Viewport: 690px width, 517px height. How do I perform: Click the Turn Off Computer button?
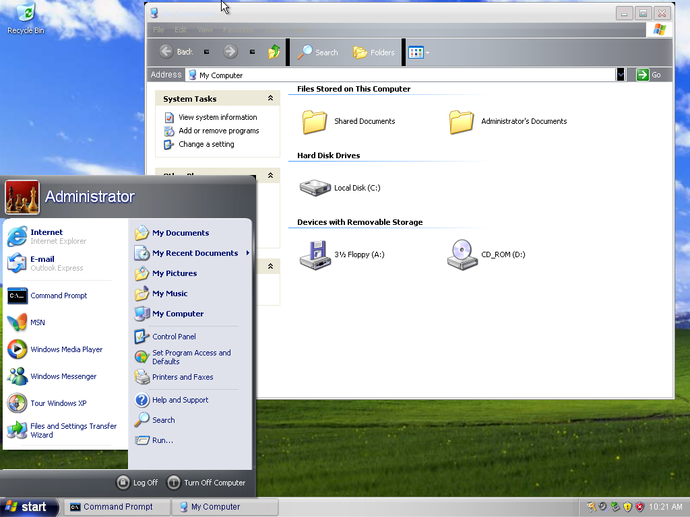click(206, 483)
